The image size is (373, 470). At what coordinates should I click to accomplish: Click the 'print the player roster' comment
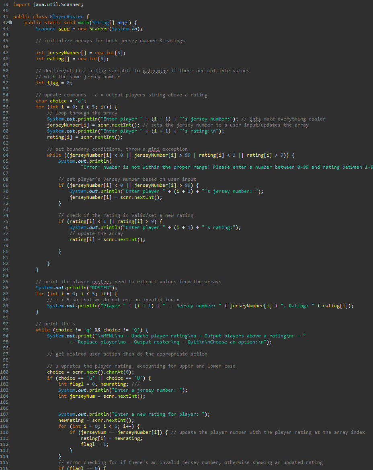click(128, 282)
